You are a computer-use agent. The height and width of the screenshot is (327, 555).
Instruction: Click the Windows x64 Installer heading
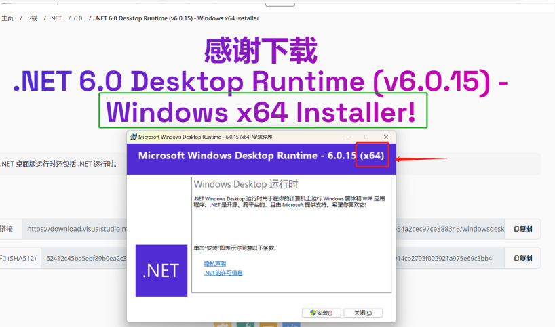pos(263,111)
